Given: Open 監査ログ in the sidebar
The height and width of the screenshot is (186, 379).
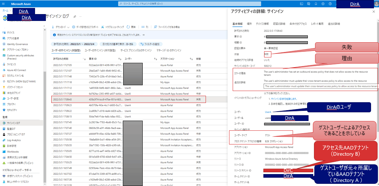Looking at the screenshot, I should [x=11, y=129].
